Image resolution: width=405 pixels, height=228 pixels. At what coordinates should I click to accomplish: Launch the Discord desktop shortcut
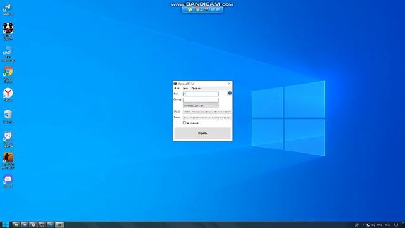[x=8, y=180]
